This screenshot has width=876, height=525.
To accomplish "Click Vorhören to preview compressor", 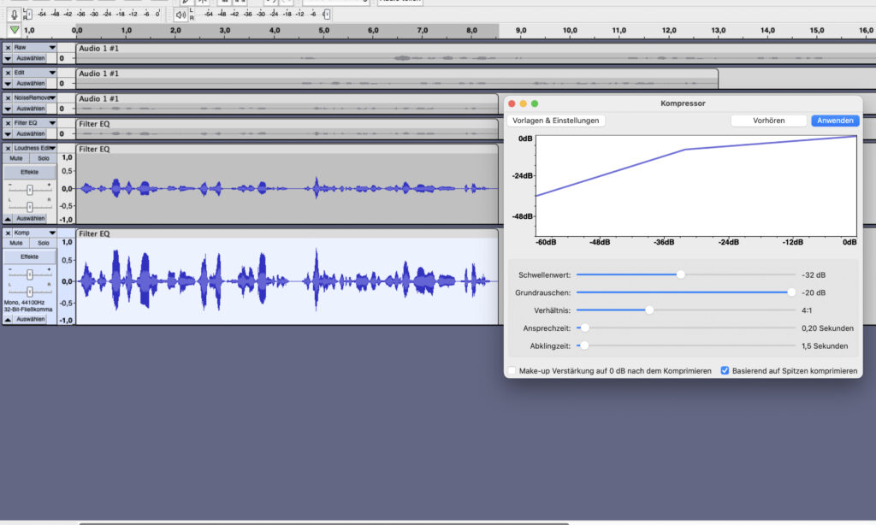I will pos(769,121).
